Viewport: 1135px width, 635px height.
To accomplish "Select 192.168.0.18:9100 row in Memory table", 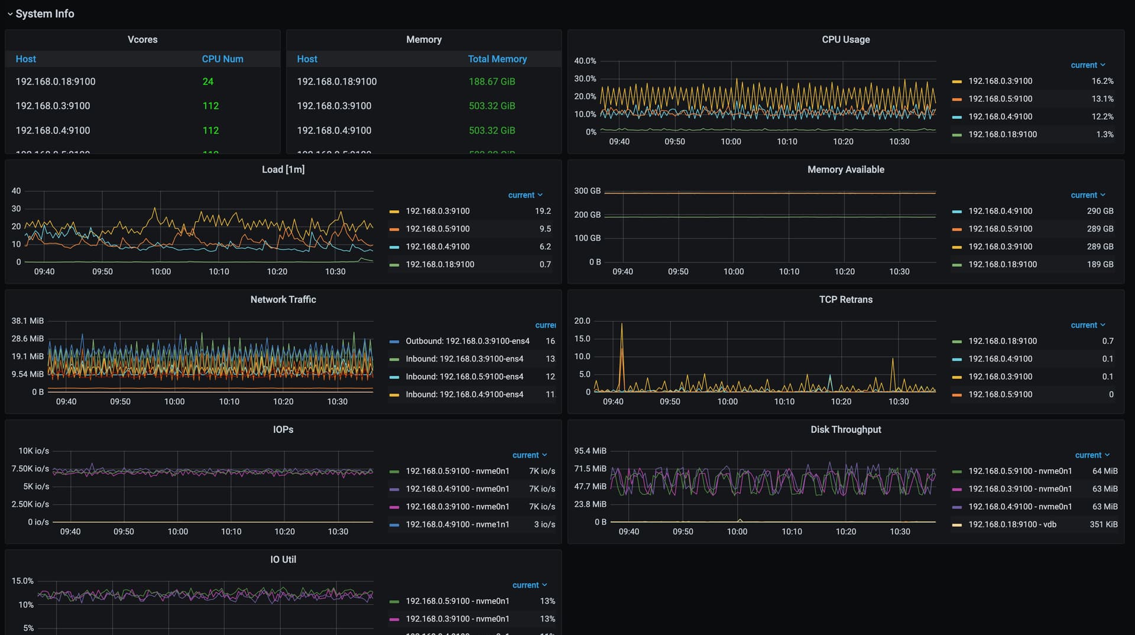I will click(x=336, y=82).
